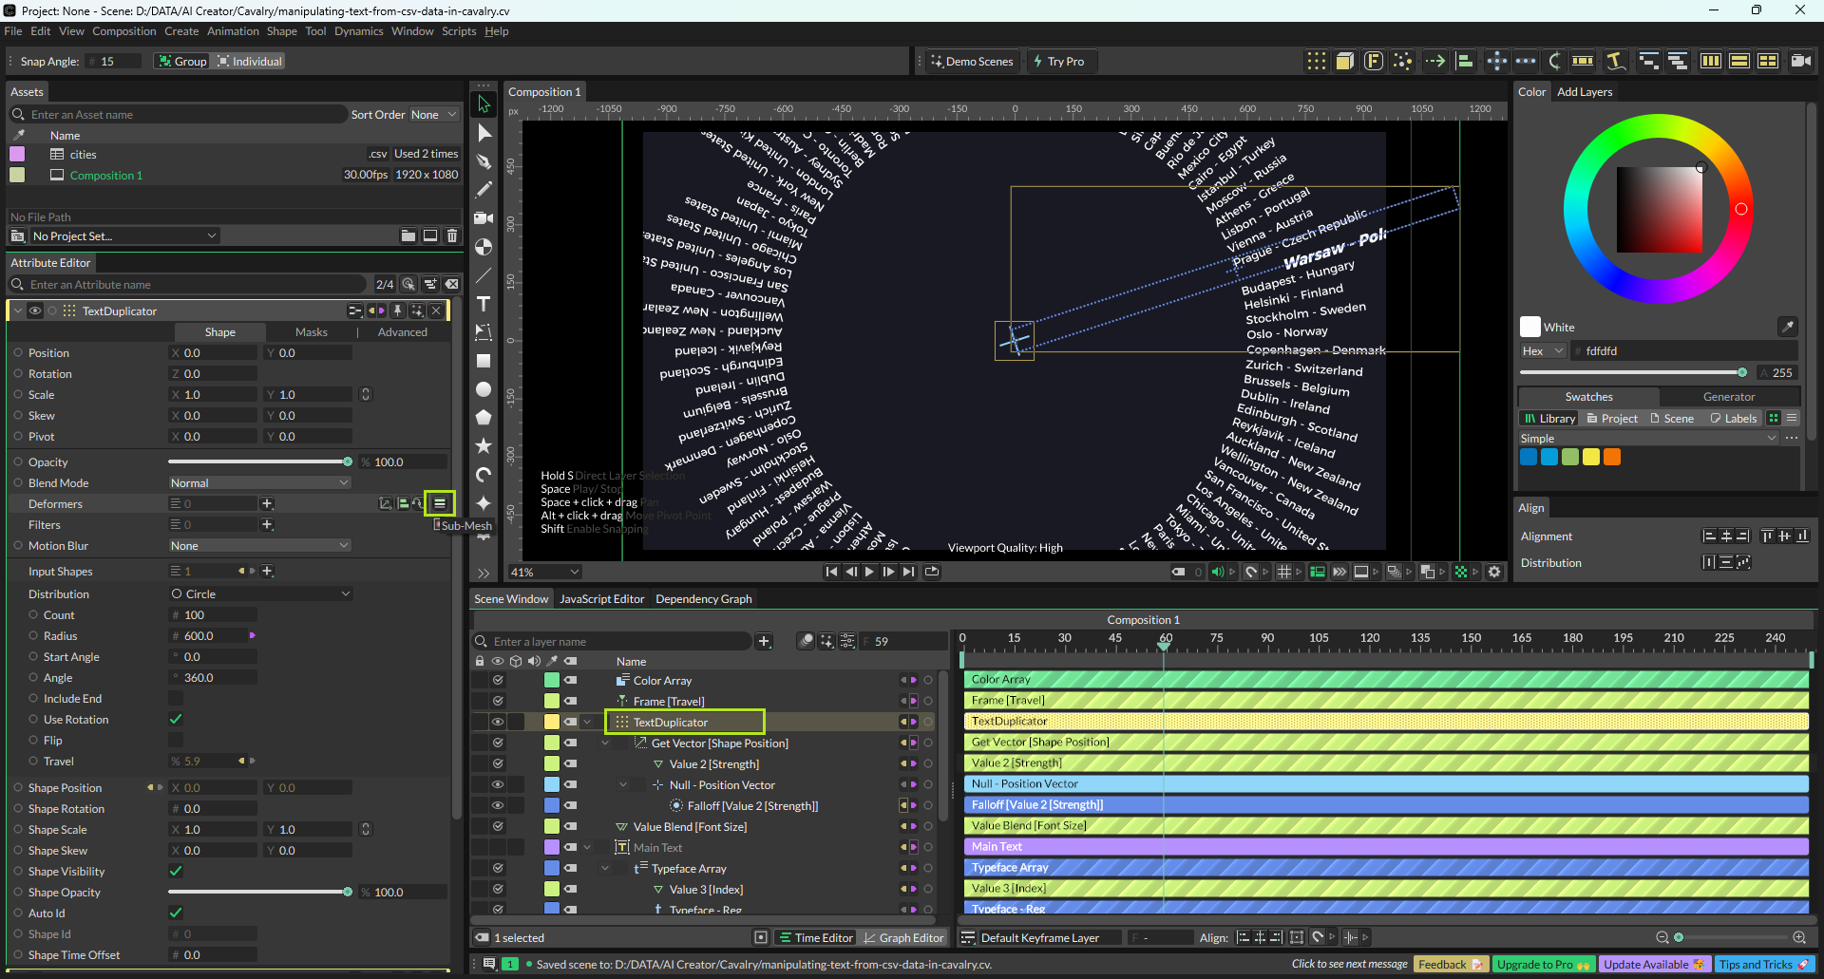
Task: Click the Demo Scenes button
Action: [x=972, y=61]
